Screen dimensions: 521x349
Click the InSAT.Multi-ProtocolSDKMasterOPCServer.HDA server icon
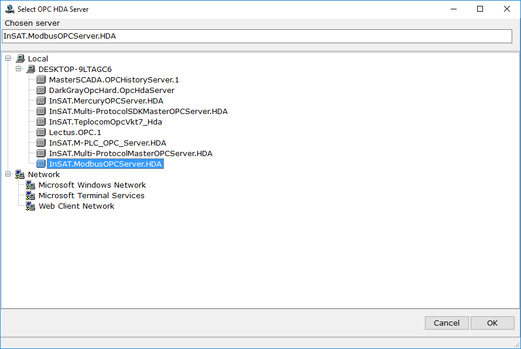41,112
